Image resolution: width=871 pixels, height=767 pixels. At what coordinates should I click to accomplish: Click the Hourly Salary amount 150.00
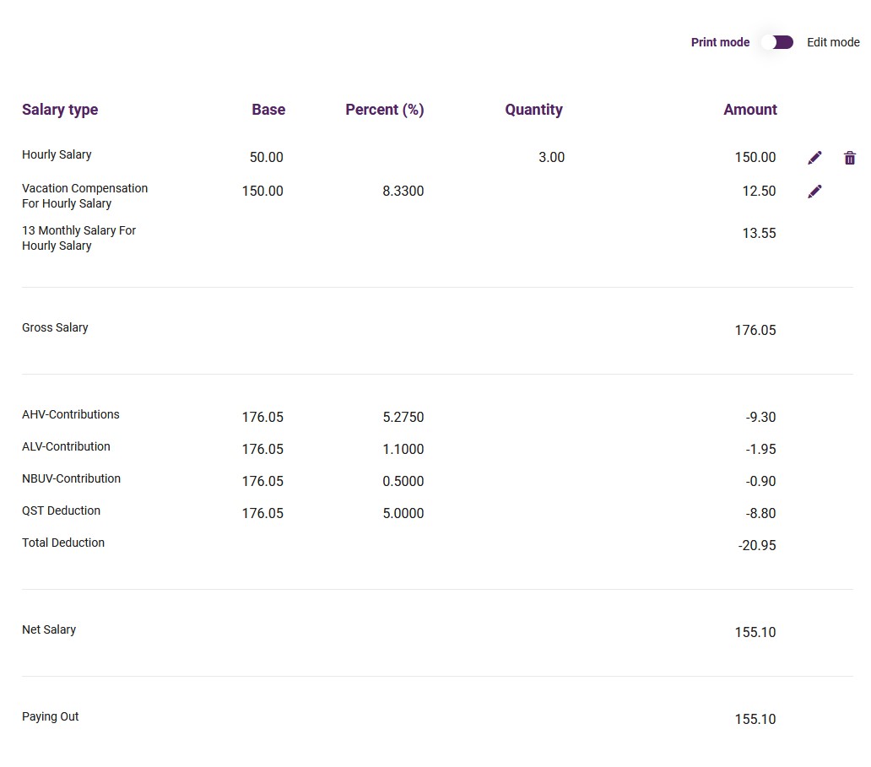pos(755,157)
